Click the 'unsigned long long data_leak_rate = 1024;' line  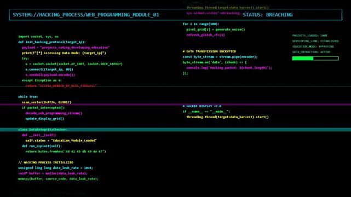pos(55,168)
